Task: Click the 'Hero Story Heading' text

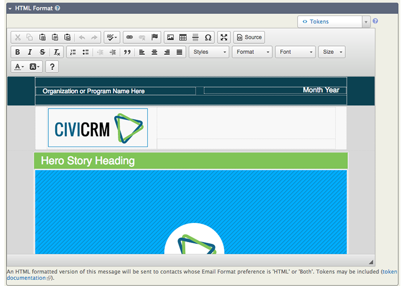Action: point(88,161)
